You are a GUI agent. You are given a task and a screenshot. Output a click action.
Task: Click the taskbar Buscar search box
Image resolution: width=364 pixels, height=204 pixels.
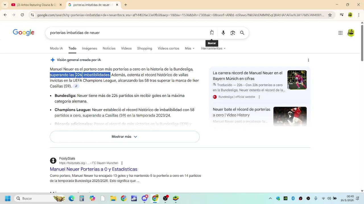pos(40,199)
